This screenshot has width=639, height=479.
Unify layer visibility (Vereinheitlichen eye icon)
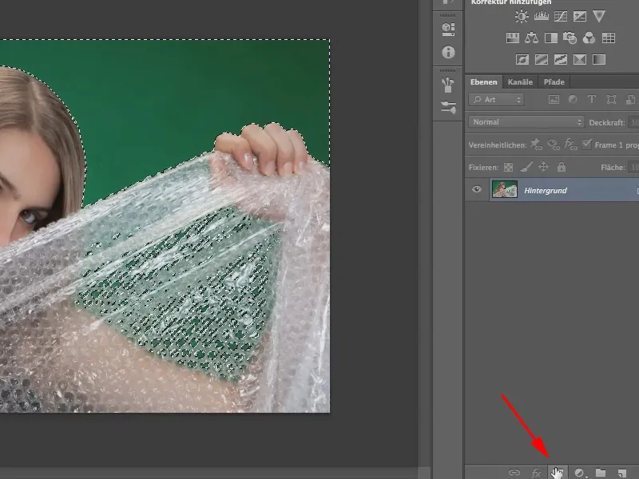point(554,144)
